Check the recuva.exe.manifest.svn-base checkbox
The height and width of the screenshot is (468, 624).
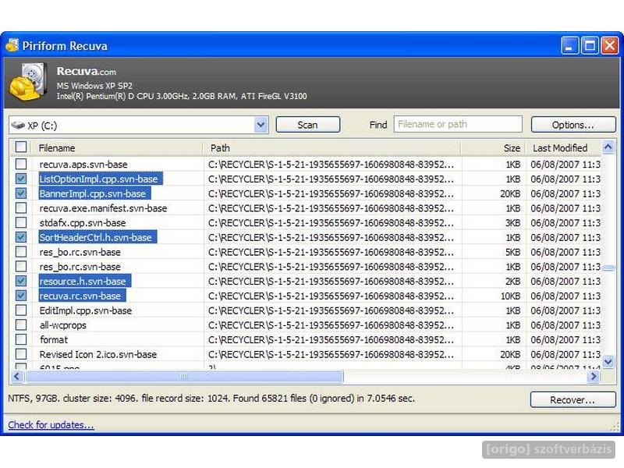click(x=21, y=207)
